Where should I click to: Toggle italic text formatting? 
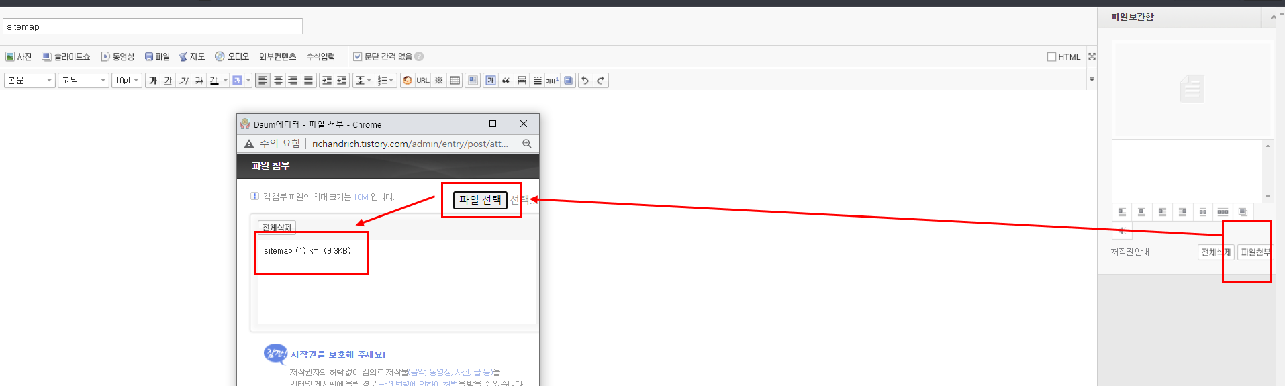183,80
